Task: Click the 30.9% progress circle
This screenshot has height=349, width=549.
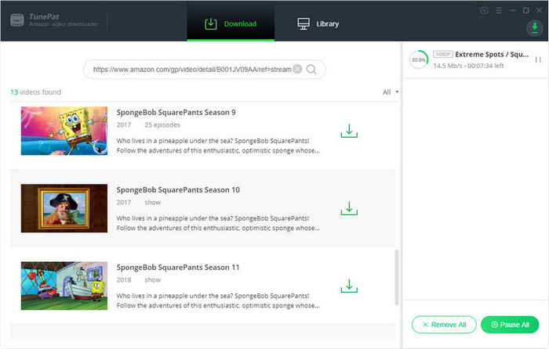Action: (x=419, y=60)
